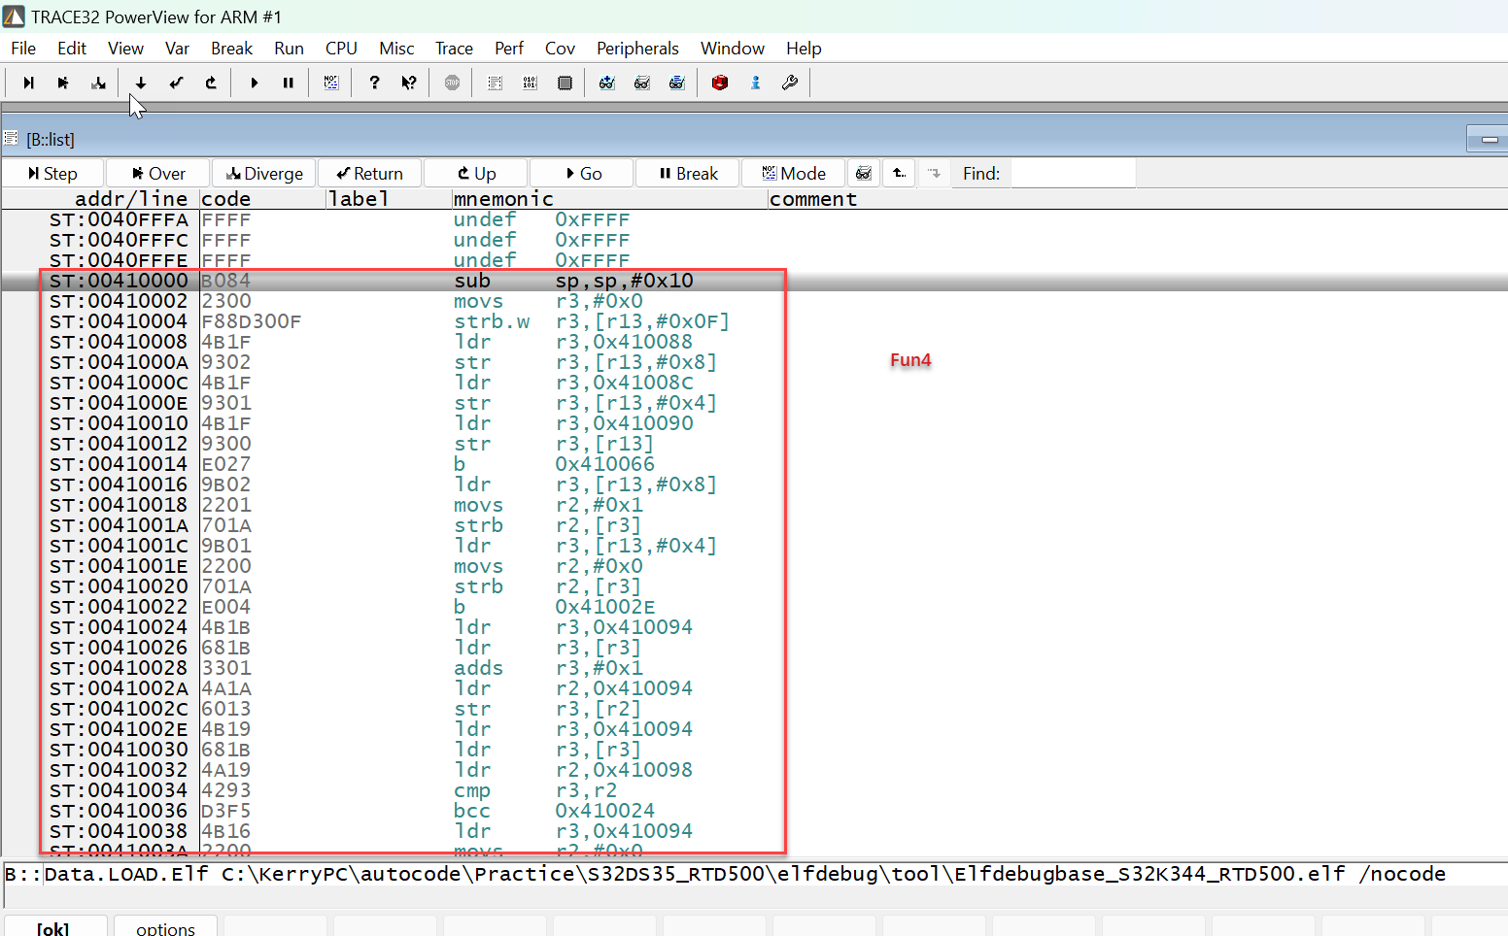
Task: Click inside the Find input field
Action: pyautogui.click(x=1073, y=173)
